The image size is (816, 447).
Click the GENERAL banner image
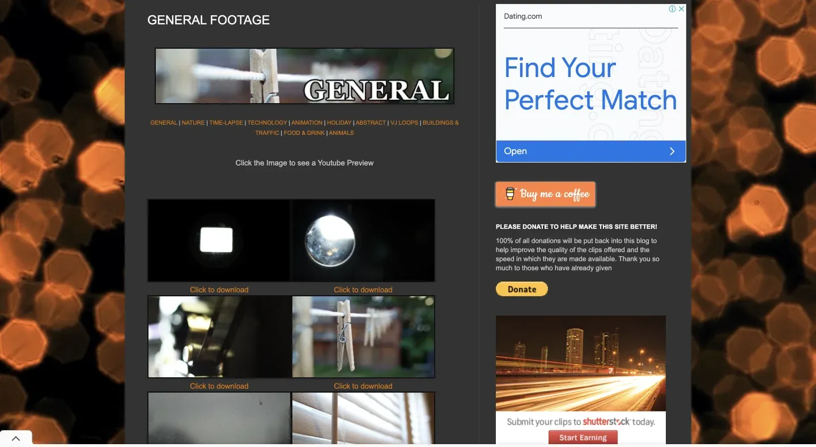tap(304, 76)
